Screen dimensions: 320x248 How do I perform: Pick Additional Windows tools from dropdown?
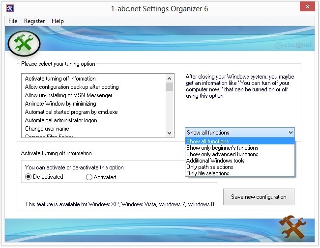coord(215,161)
